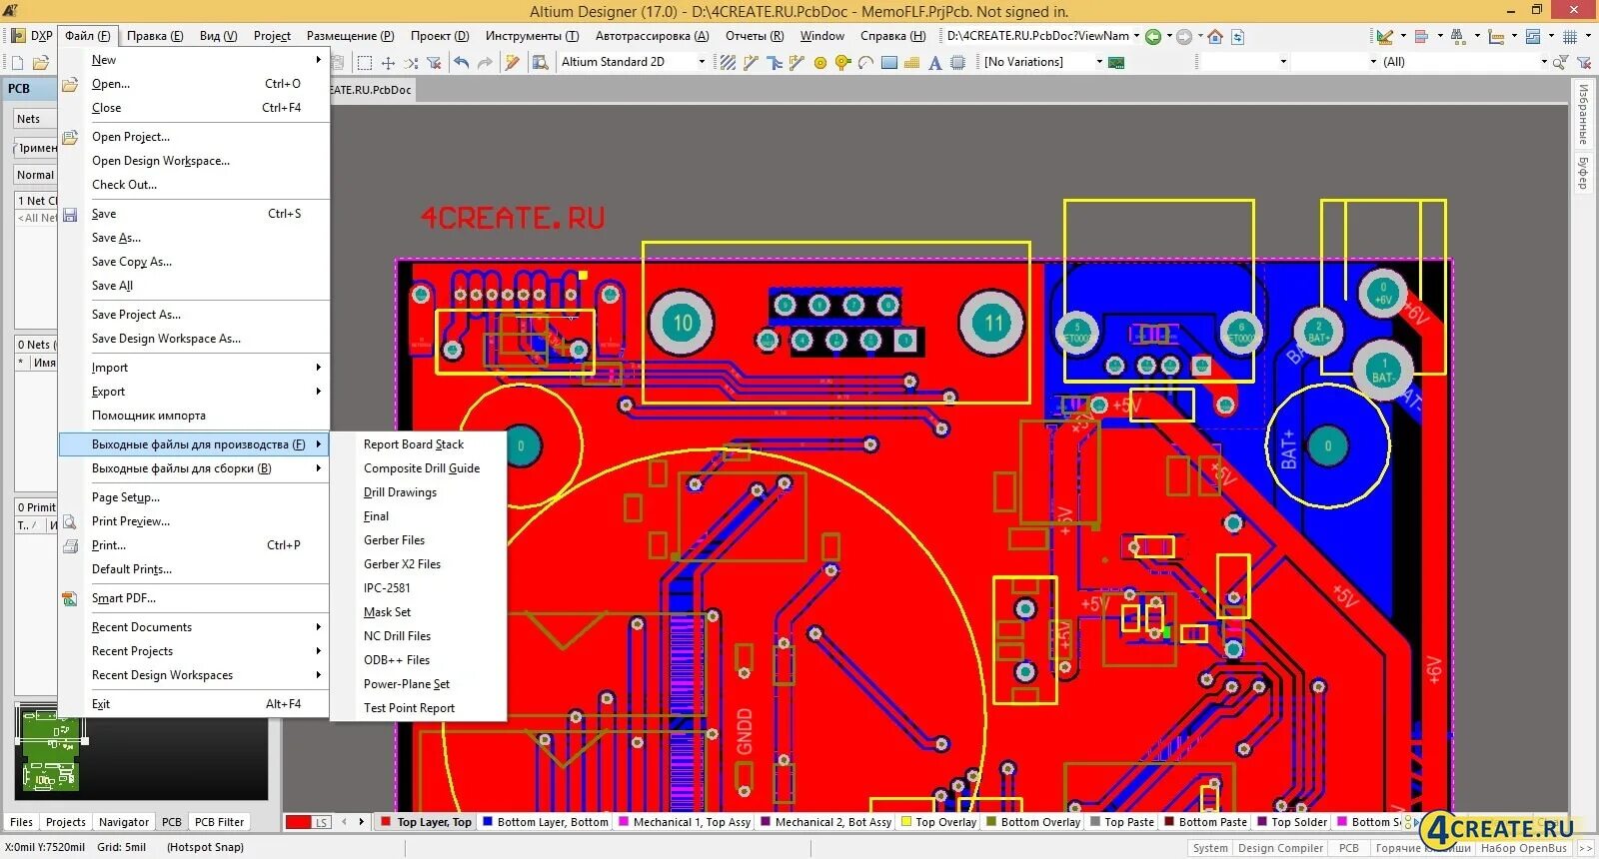Select the Place Arc tool
The height and width of the screenshot is (859, 1599).
tap(865, 62)
